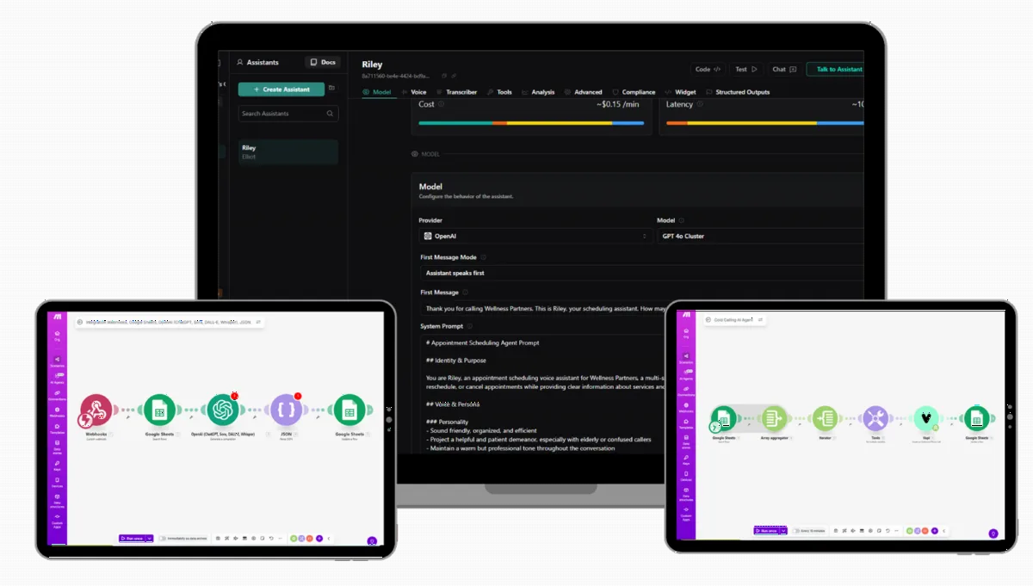Open Scenarios in right tablet sidebar
Image resolution: width=1033 pixels, height=586 pixels.
[x=686, y=357]
